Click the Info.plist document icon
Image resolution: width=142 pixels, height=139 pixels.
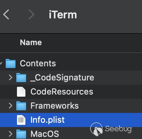point(21,120)
